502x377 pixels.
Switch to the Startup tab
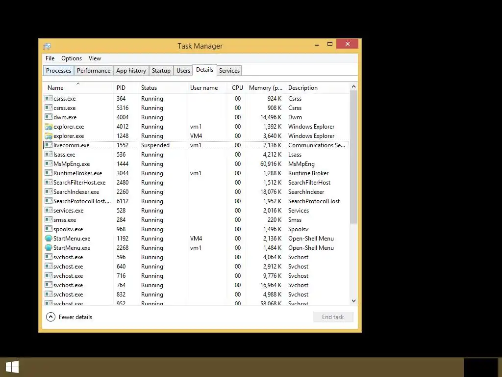coord(161,71)
